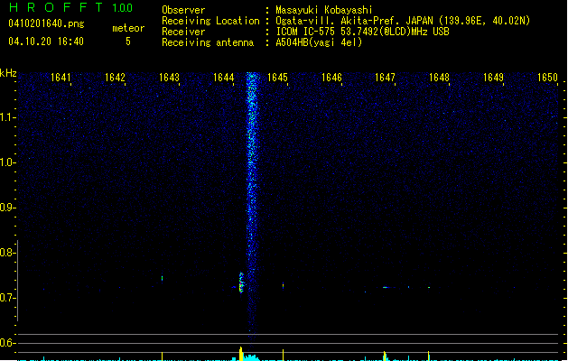Click the Receiving Location field label
The height and width of the screenshot is (361, 568).
click(x=210, y=21)
